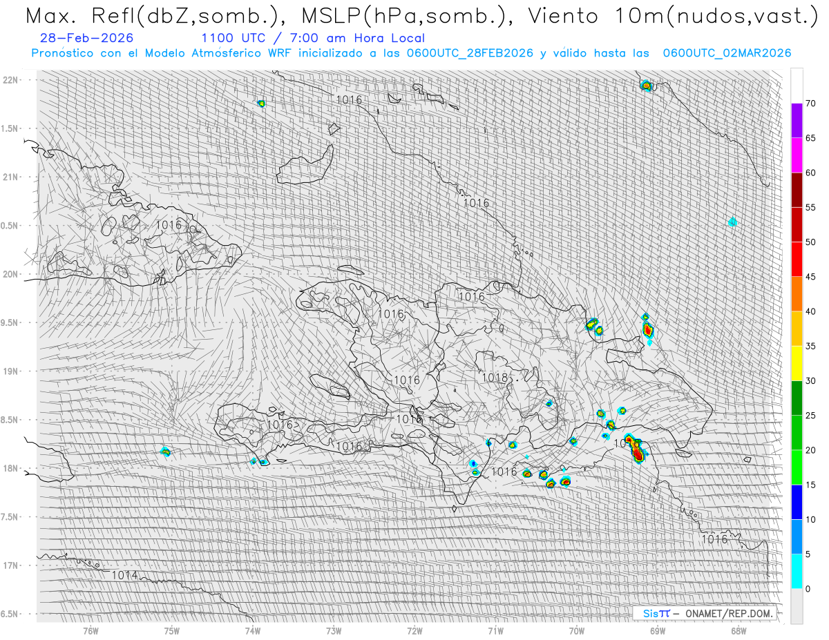This screenshot has height=640, width=829.
Task: Click the cyan 0-5 dBZ colorbar segment
Action: tap(797, 571)
